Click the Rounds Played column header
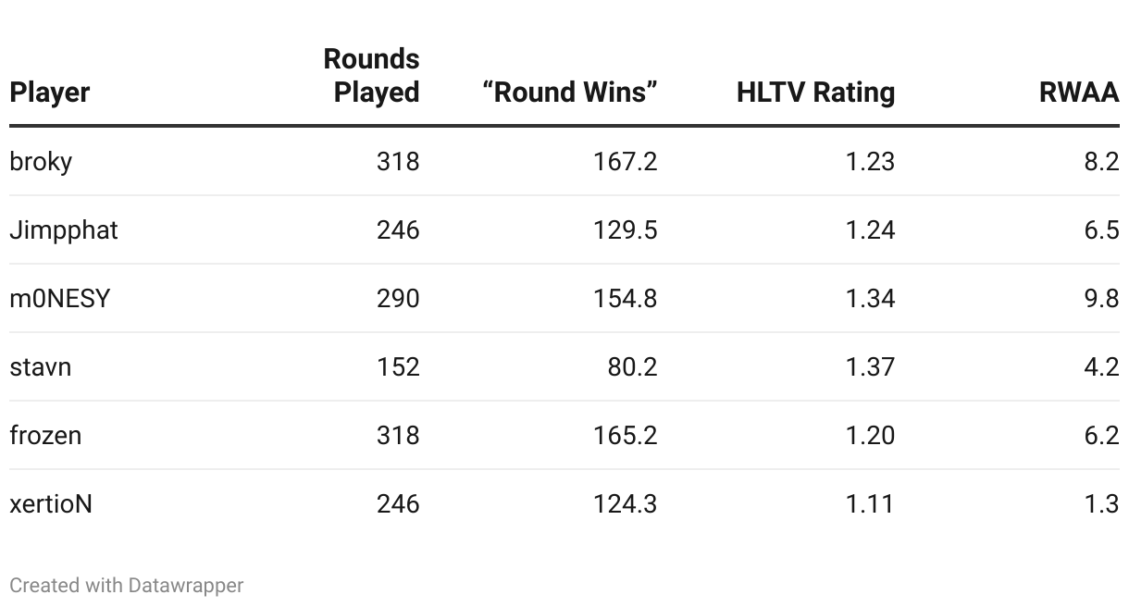The height and width of the screenshot is (607, 1129). (372, 76)
